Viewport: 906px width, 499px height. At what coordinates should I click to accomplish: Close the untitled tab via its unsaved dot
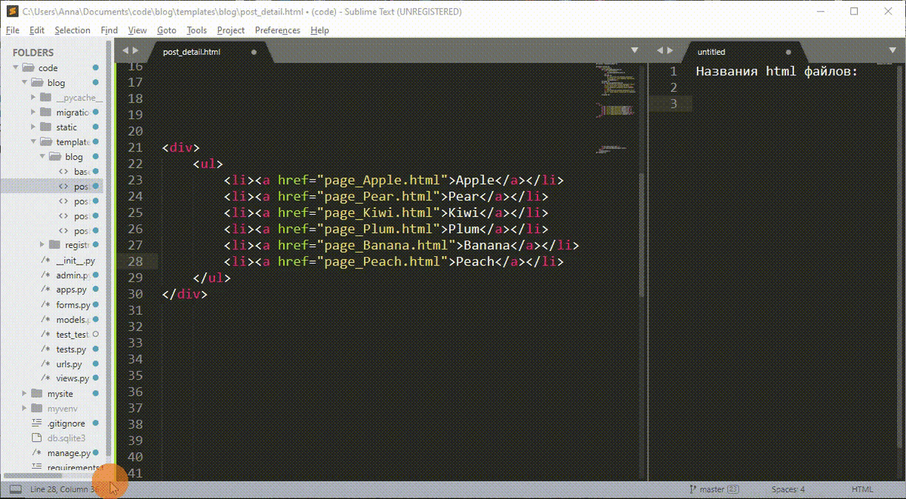[x=788, y=52]
